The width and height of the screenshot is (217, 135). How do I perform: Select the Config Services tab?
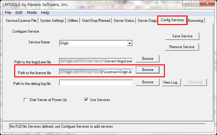coord(172,20)
